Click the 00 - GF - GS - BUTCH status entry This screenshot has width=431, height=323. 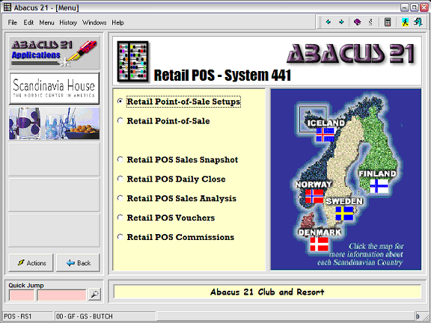105,316
